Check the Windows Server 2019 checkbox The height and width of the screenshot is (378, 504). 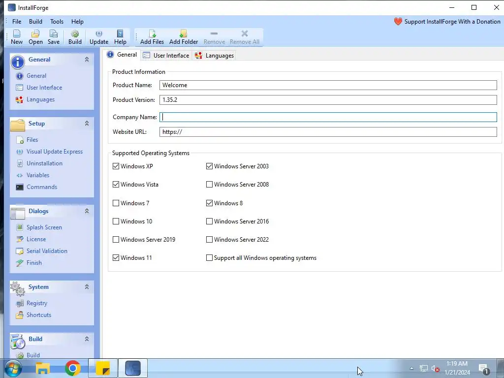pos(116,240)
